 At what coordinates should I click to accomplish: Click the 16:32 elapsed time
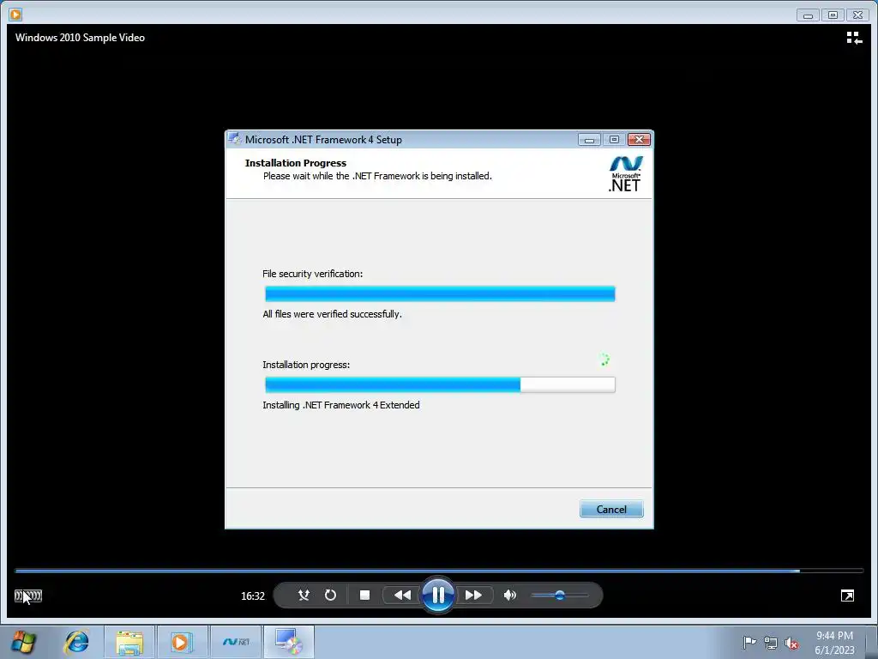(x=253, y=596)
